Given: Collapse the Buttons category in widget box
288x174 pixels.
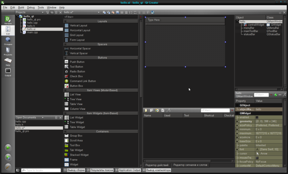Looking at the screenshot, I should point(65,58).
